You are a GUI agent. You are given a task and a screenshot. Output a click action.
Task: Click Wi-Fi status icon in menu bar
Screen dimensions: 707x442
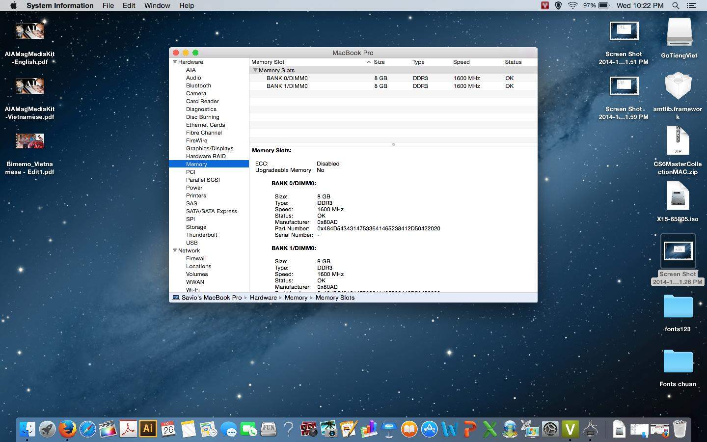pyautogui.click(x=572, y=5)
